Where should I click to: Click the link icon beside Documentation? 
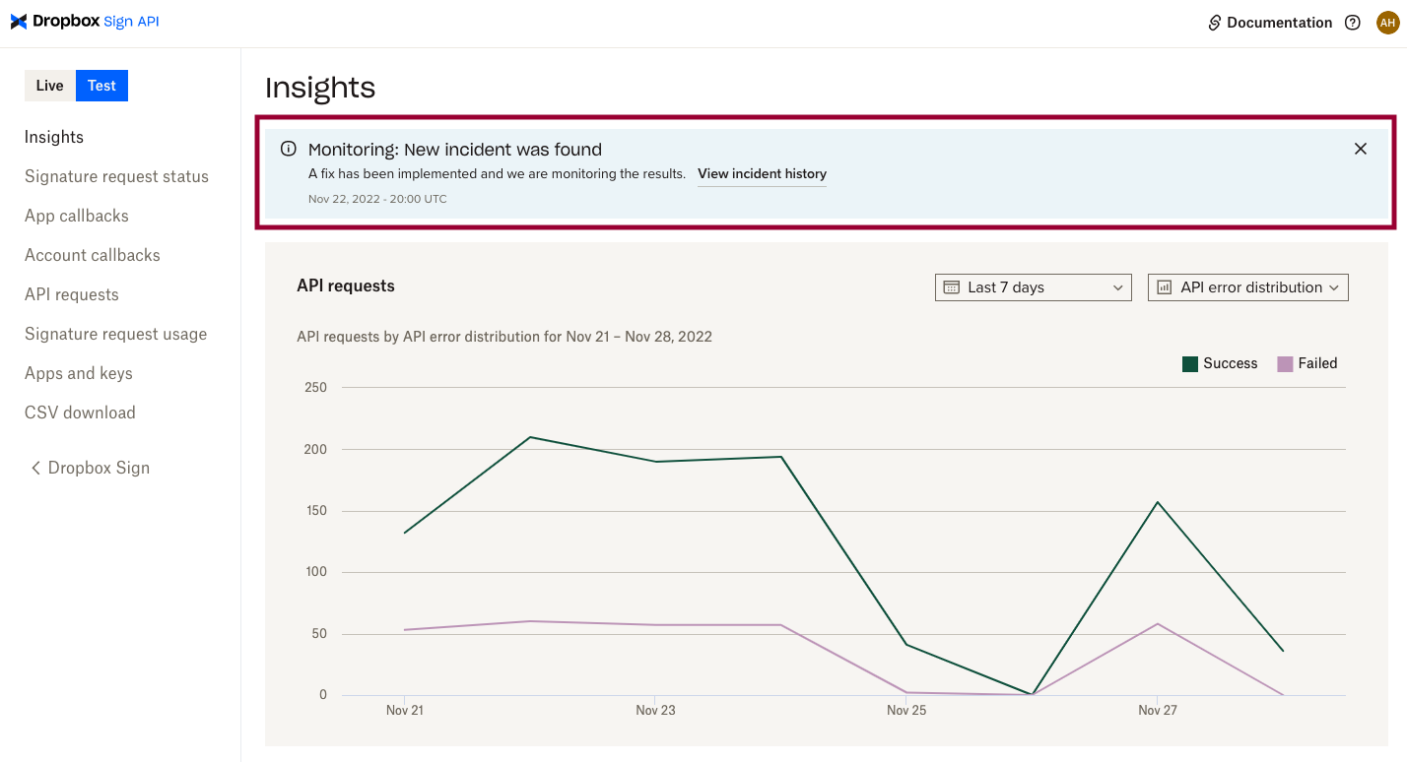pos(1212,22)
